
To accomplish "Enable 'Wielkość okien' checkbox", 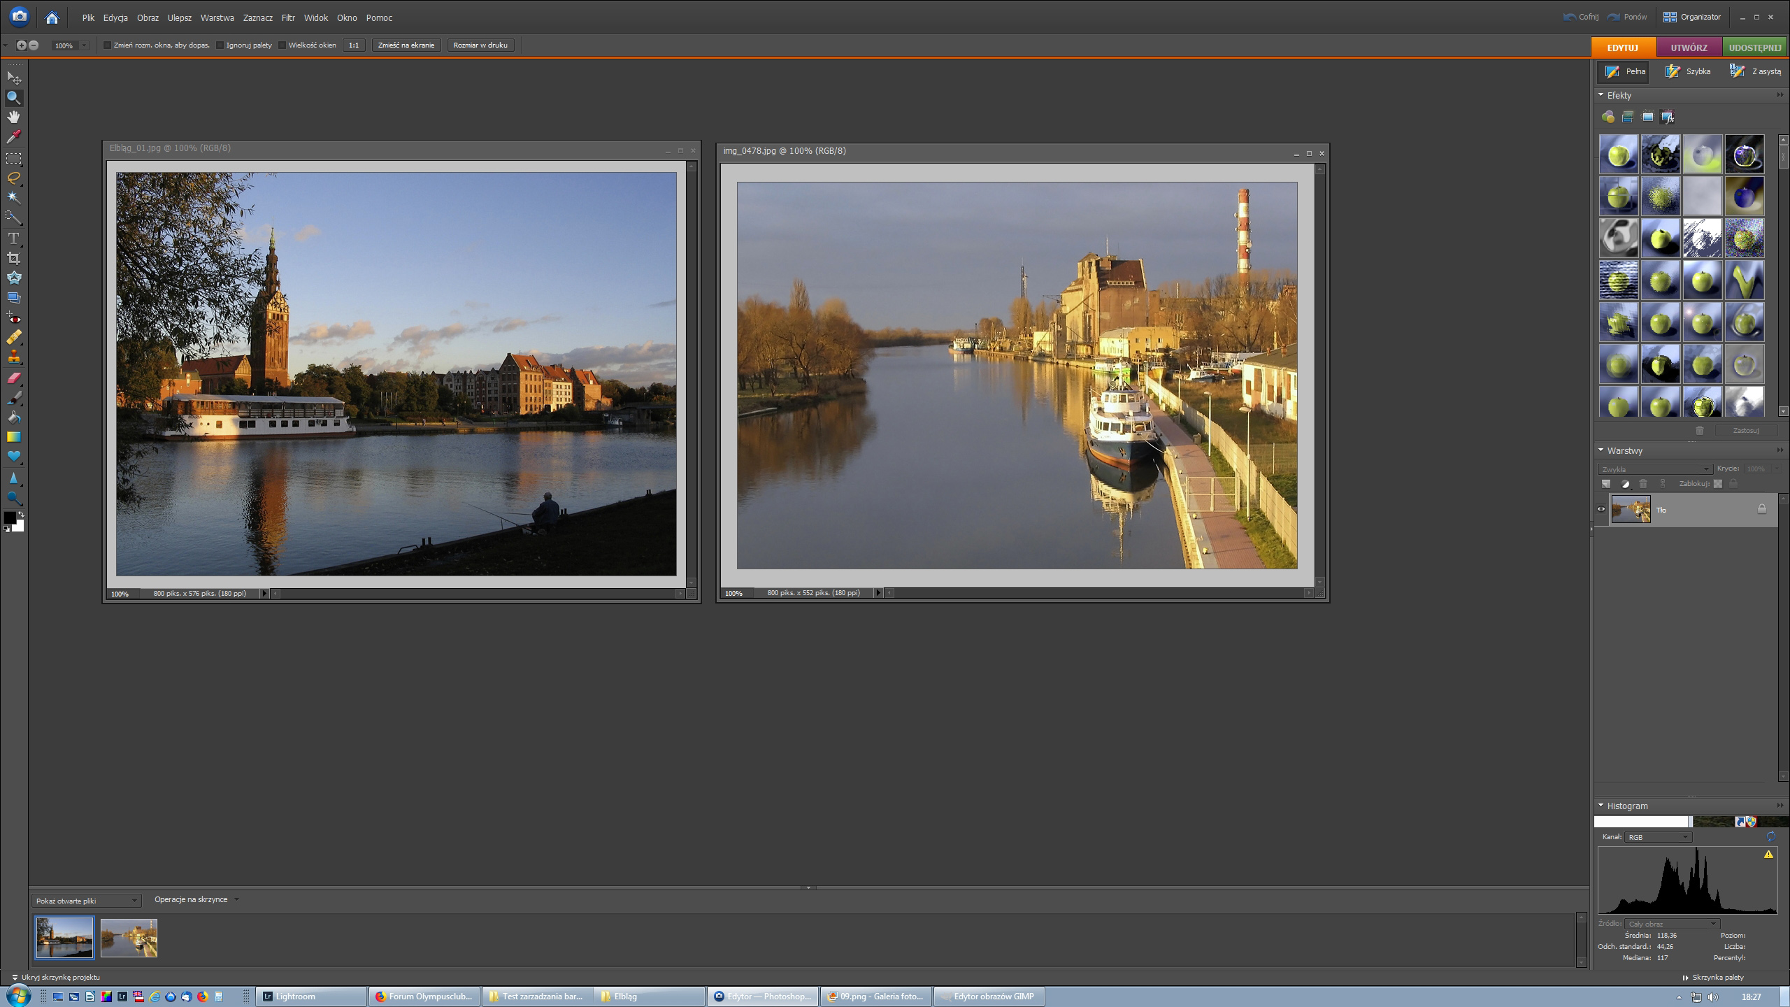I will click(282, 45).
